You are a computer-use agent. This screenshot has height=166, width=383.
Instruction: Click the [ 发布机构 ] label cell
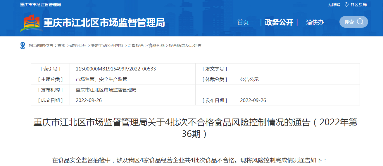click(x=50, y=90)
